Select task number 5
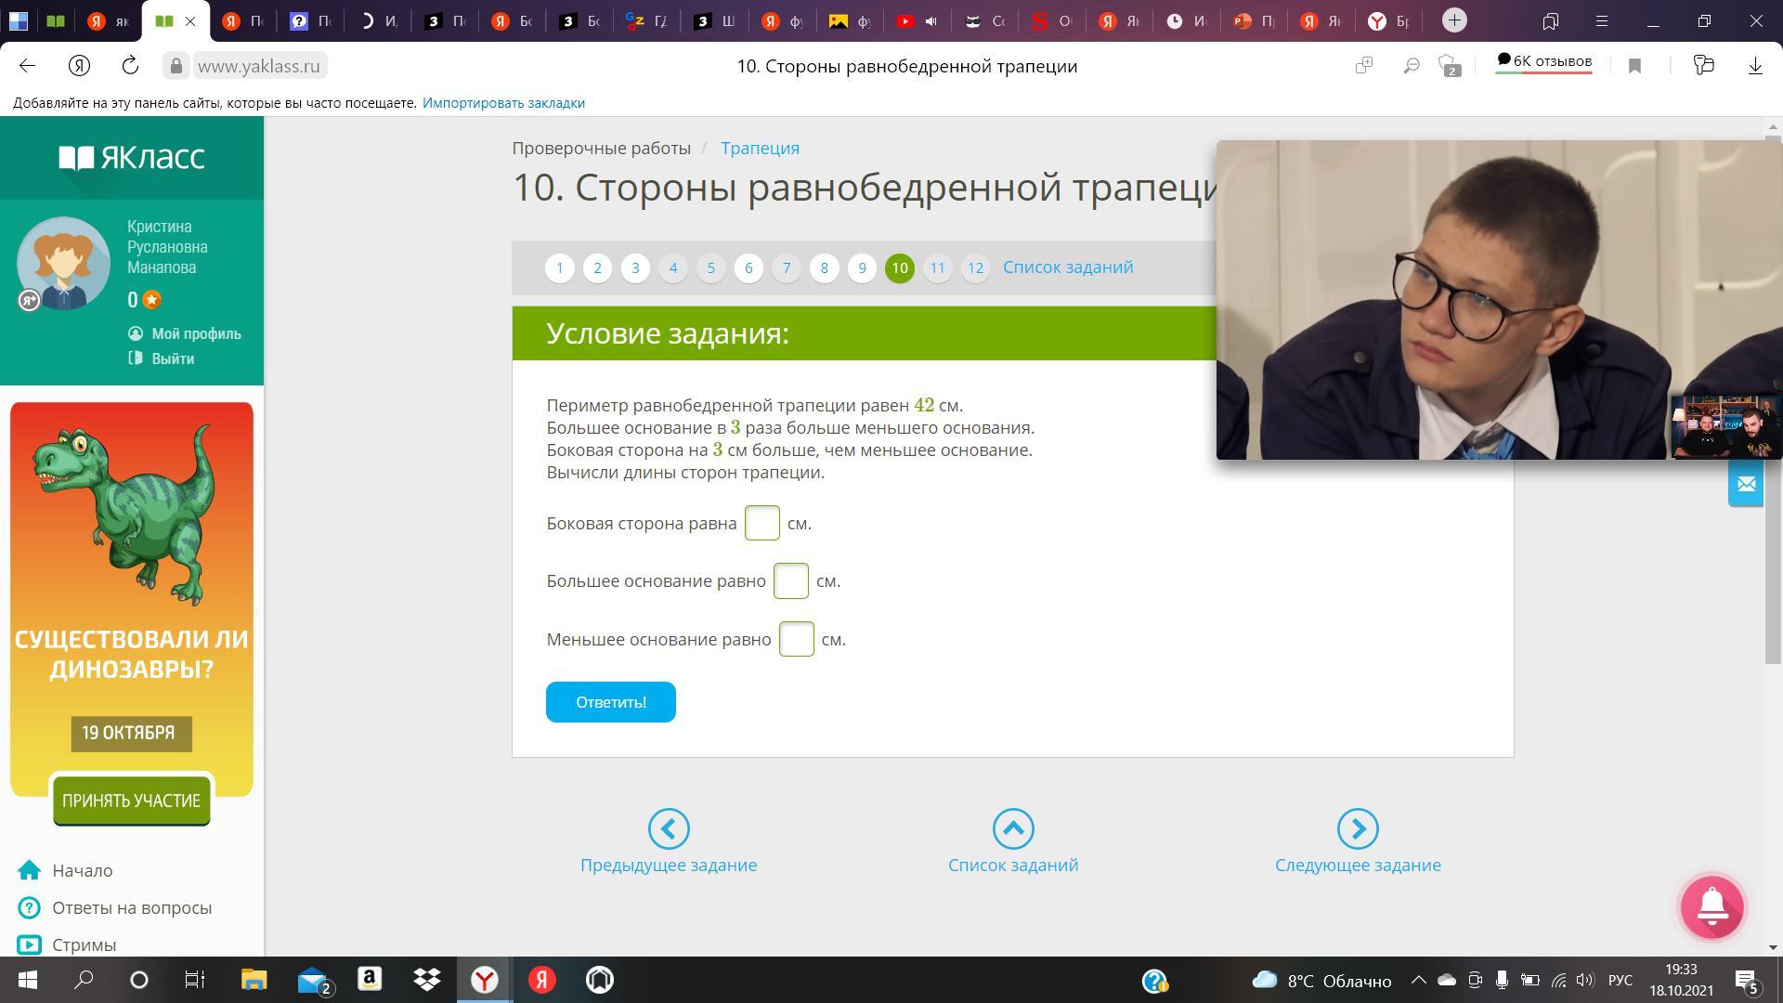This screenshot has width=1783, height=1003. 710,267
